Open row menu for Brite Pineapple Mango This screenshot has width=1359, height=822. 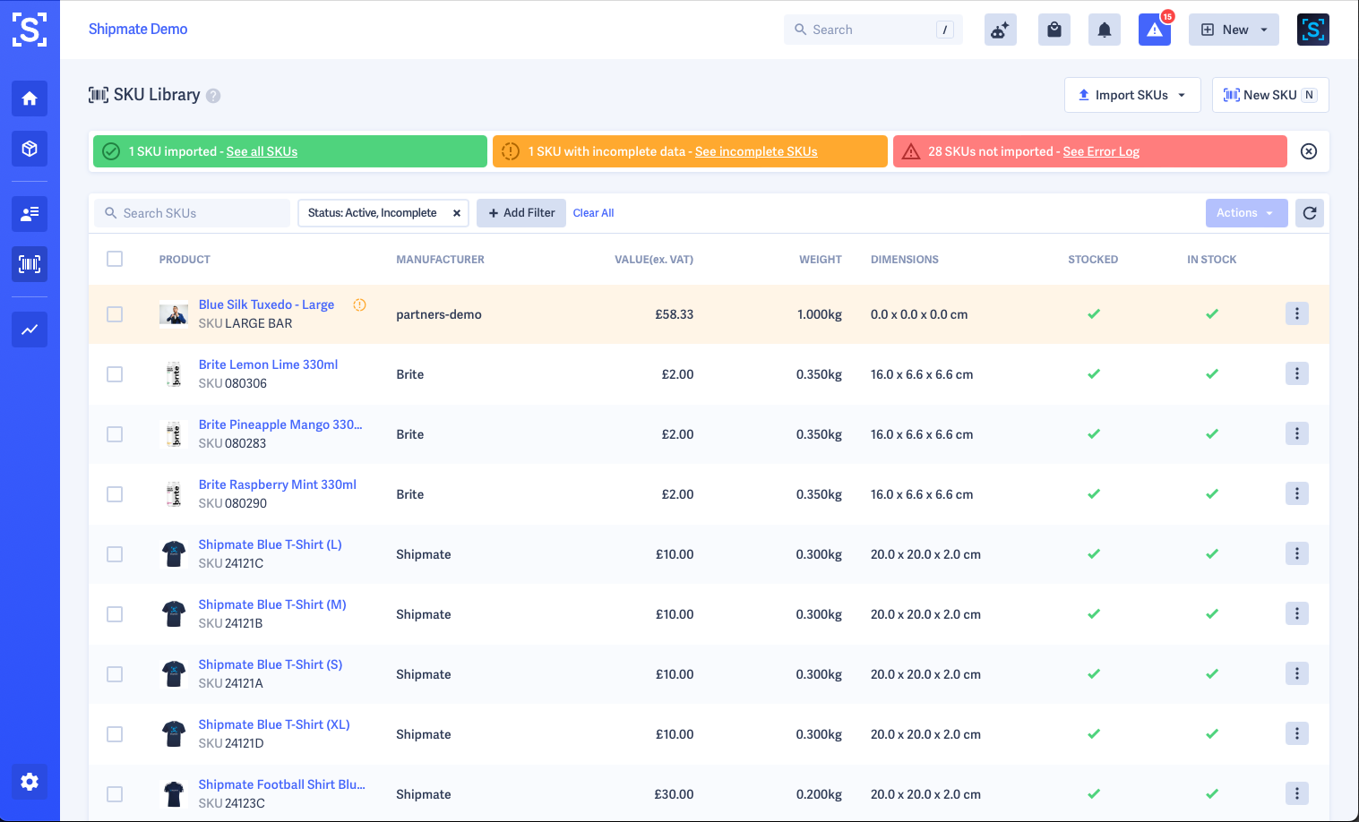click(1297, 433)
